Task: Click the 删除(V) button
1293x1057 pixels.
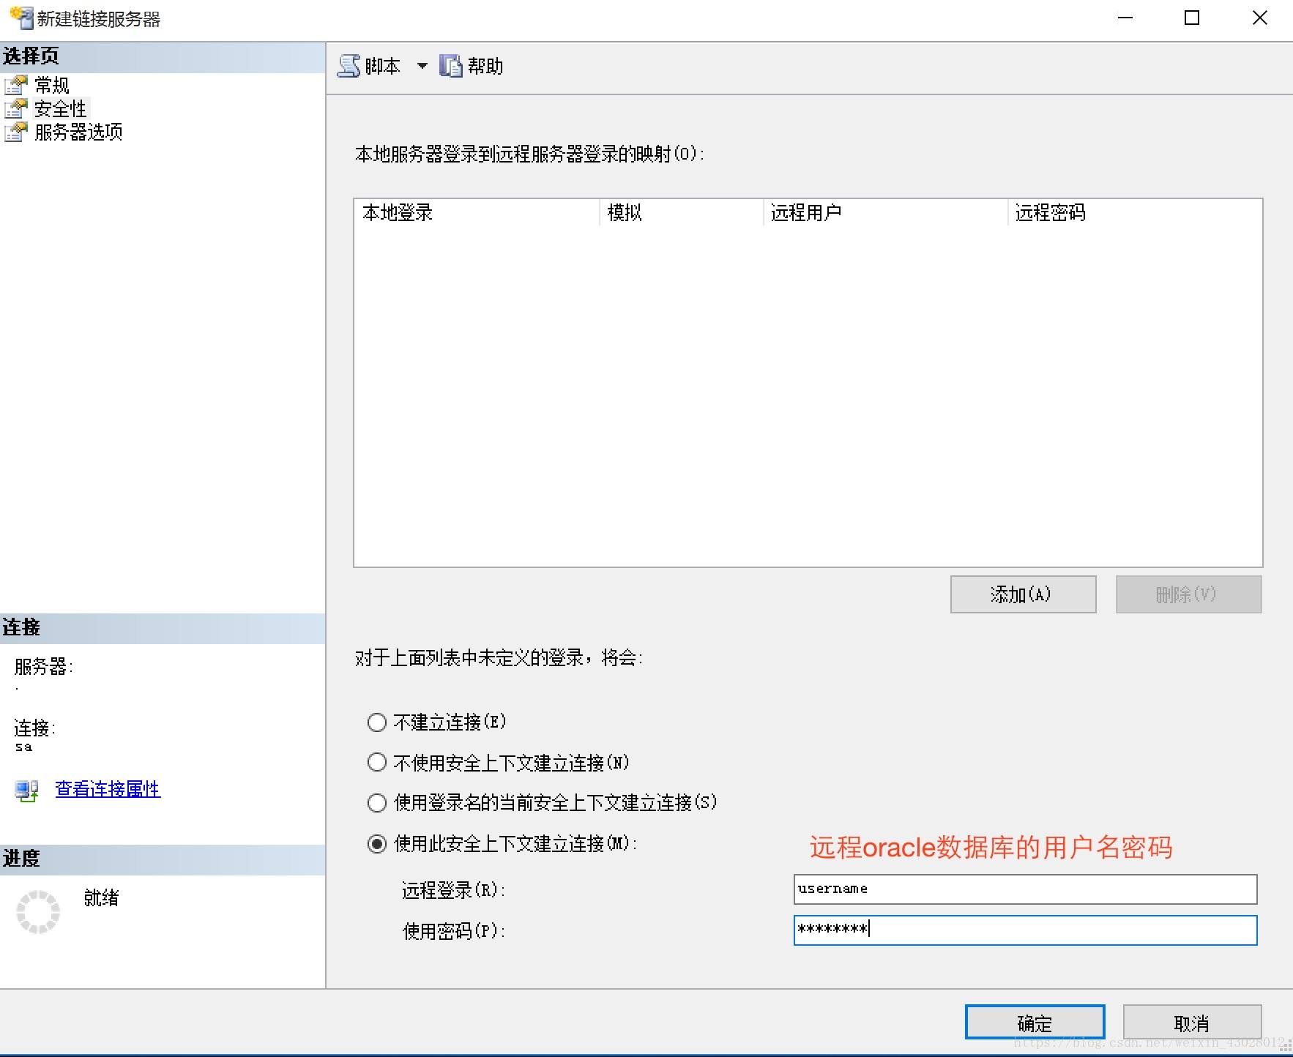Action: pyautogui.click(x=1188, y=594)
